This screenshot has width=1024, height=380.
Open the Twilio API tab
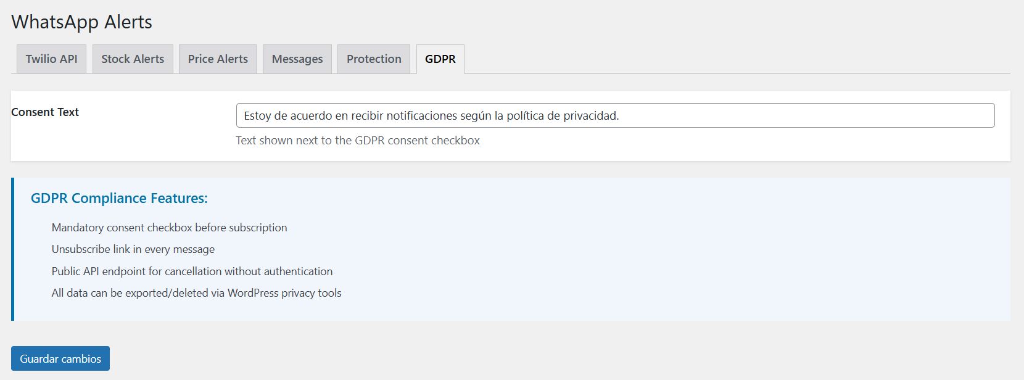pyautogui.click(x=51, y=59)
